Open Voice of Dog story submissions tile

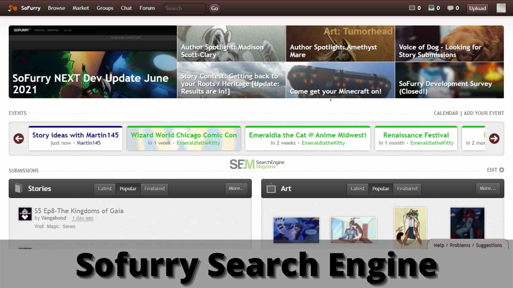[x=449, y=44]
